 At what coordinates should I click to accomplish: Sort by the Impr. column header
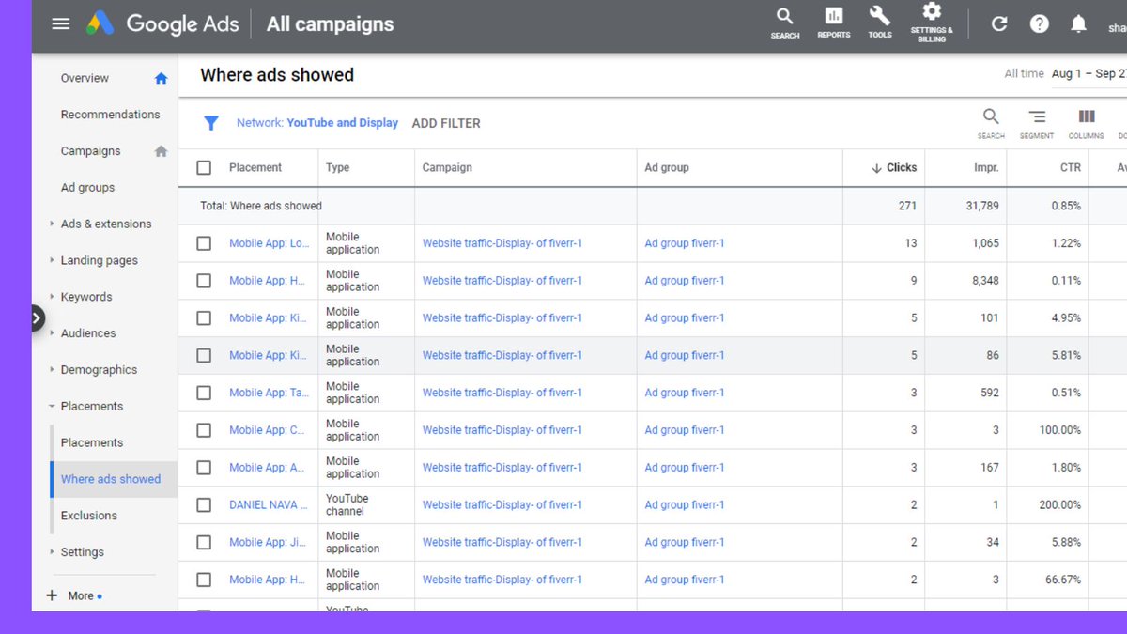click(986, 168)
